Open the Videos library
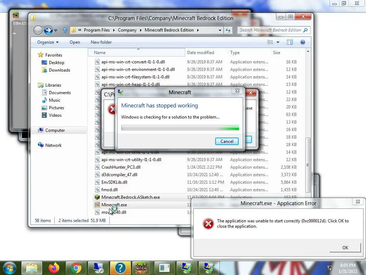The image size is (366, 275). 55,115
